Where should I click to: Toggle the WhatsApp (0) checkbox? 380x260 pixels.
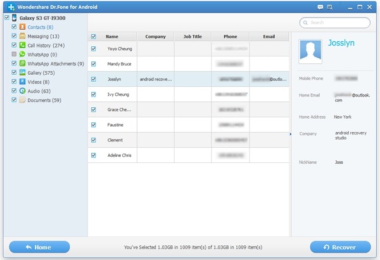pyautogui.click(x=14, y=54)
